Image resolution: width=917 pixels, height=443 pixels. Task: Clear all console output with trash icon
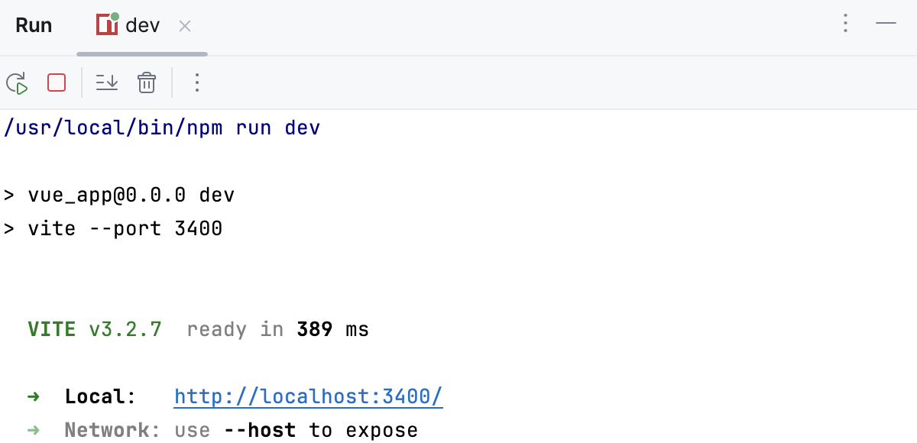(x=147, y=82)
